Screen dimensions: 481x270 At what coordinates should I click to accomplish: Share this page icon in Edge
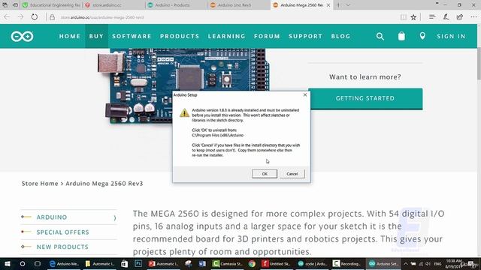coord(459,16)
